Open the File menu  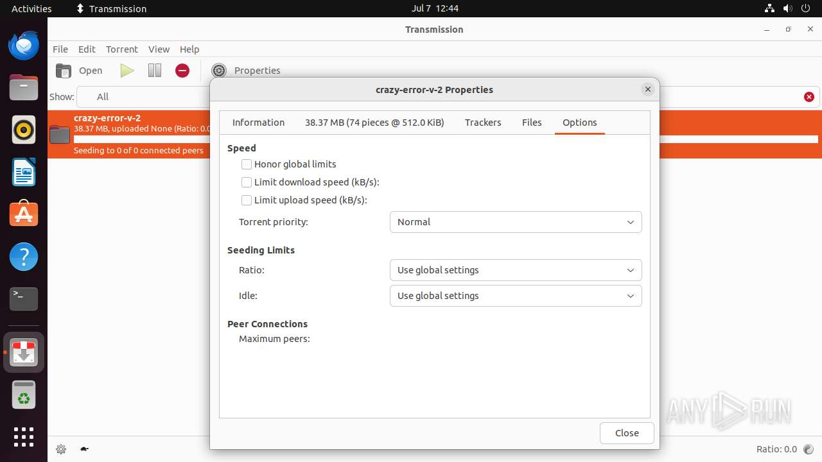tap(60, 49)
